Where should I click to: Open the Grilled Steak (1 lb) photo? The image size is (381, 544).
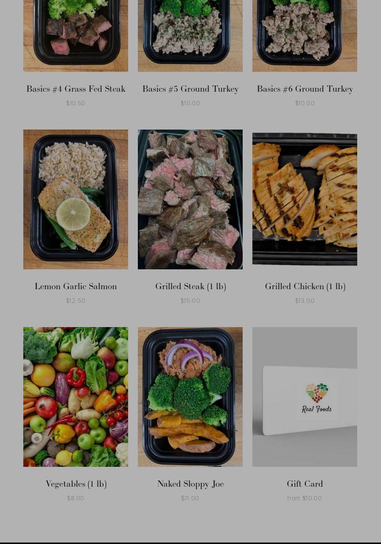coord(190,199)
